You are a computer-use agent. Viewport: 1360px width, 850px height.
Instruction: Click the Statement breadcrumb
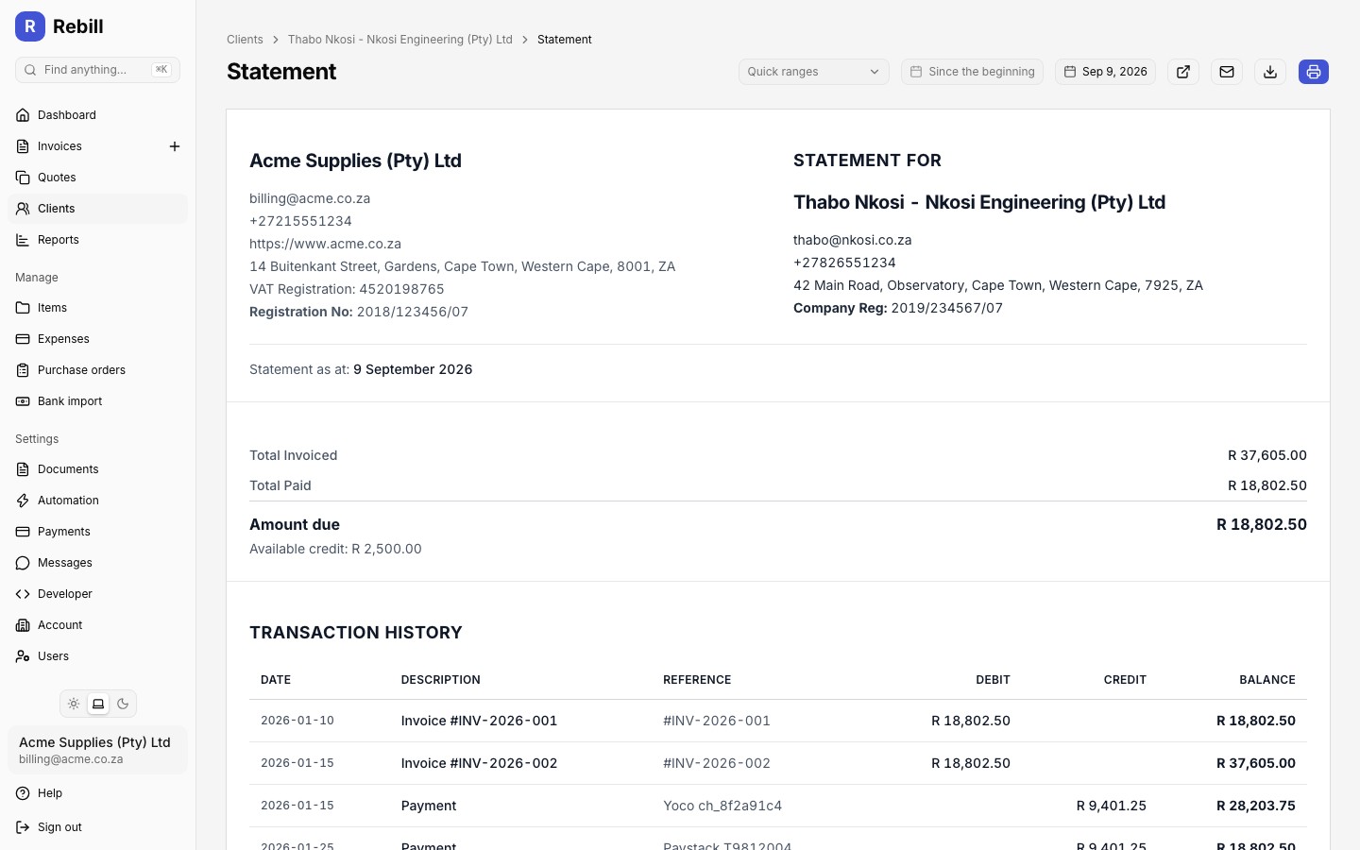tap(565, 40)
